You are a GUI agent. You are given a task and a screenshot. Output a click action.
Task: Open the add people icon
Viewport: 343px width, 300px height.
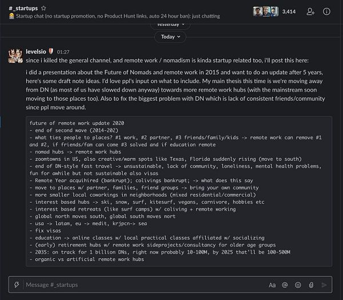pos(310,11)
